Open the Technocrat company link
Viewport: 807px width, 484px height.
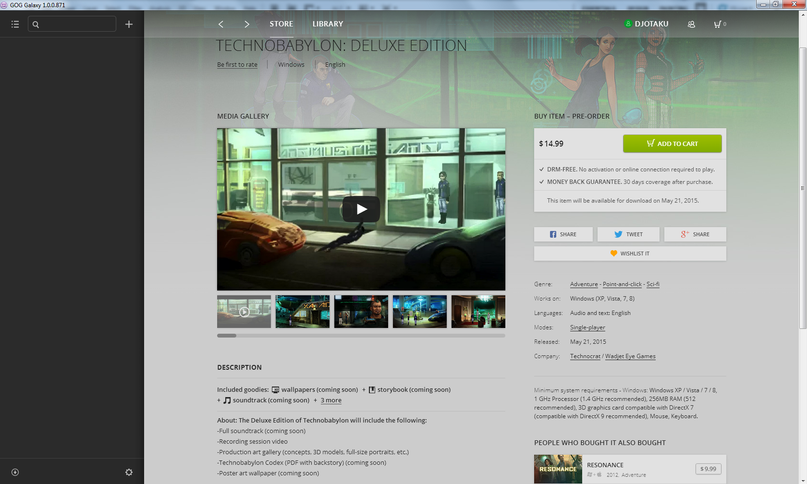(x=585, y=356)
